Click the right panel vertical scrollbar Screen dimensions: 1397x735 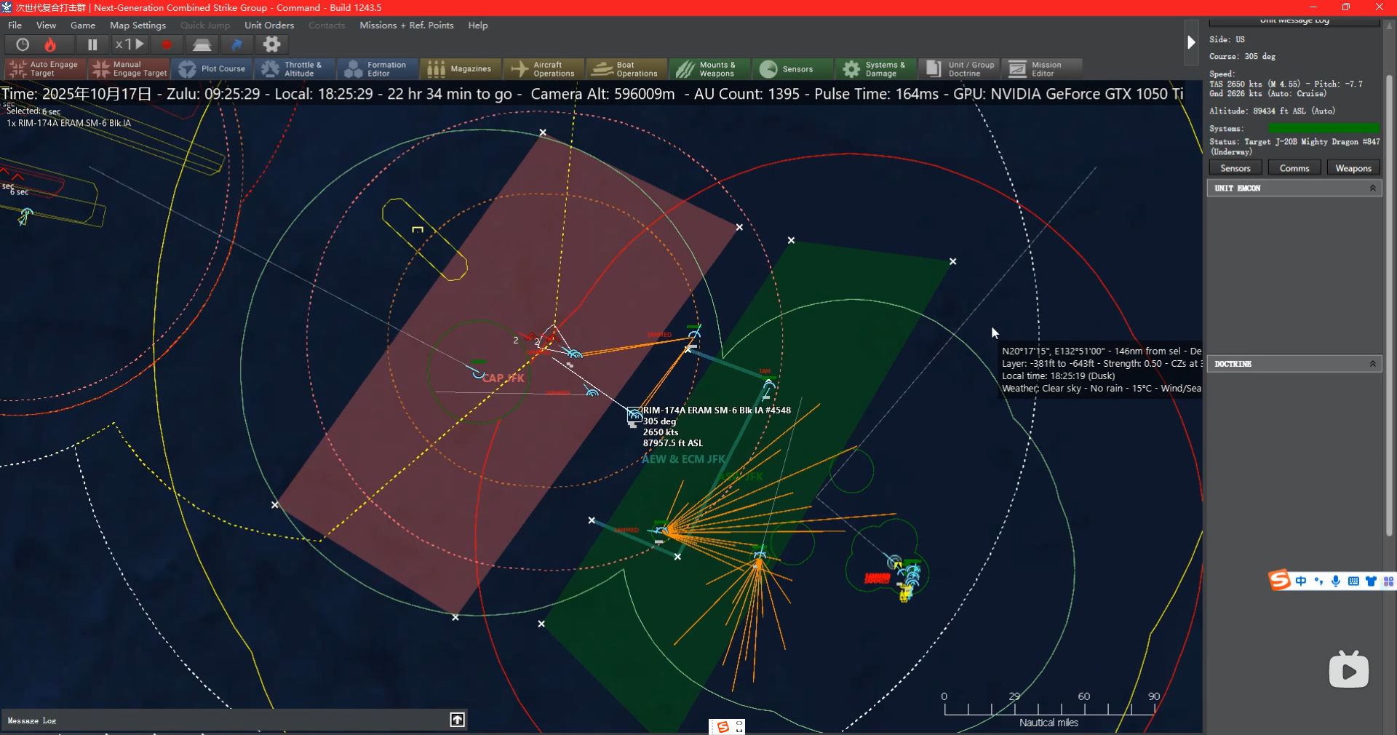(x=1388, y=306)
